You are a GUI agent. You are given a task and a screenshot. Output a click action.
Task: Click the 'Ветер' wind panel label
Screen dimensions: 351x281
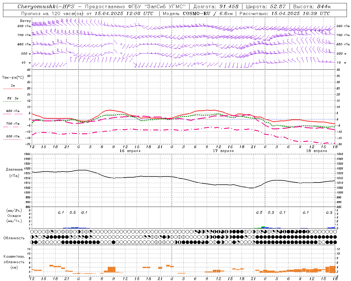25,21
